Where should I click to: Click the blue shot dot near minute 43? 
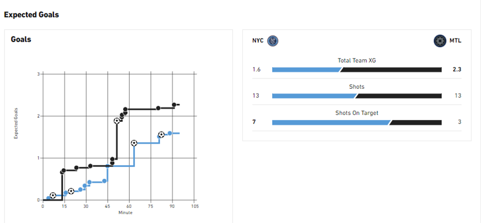[x=104, y=181]
